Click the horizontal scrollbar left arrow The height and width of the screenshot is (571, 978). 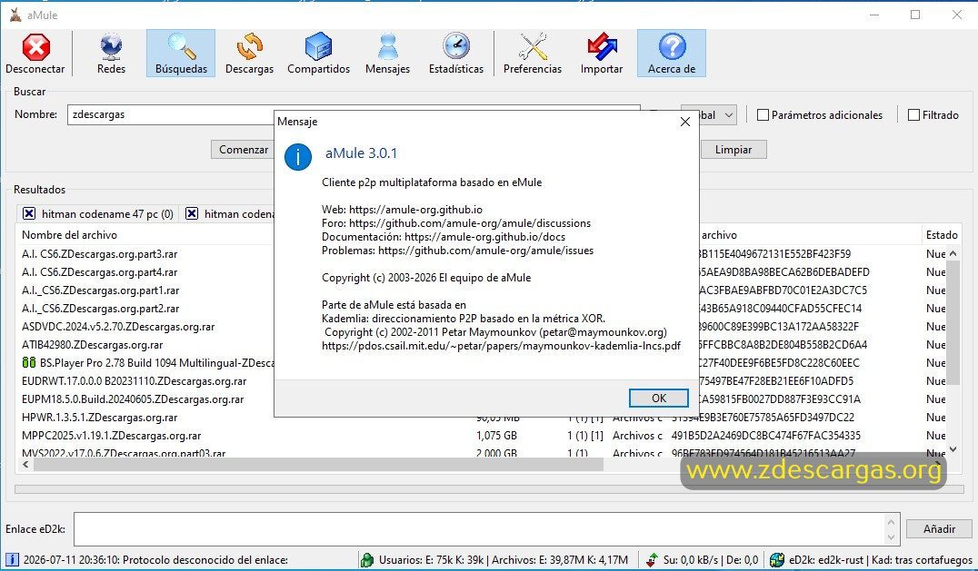click(25, 465)
